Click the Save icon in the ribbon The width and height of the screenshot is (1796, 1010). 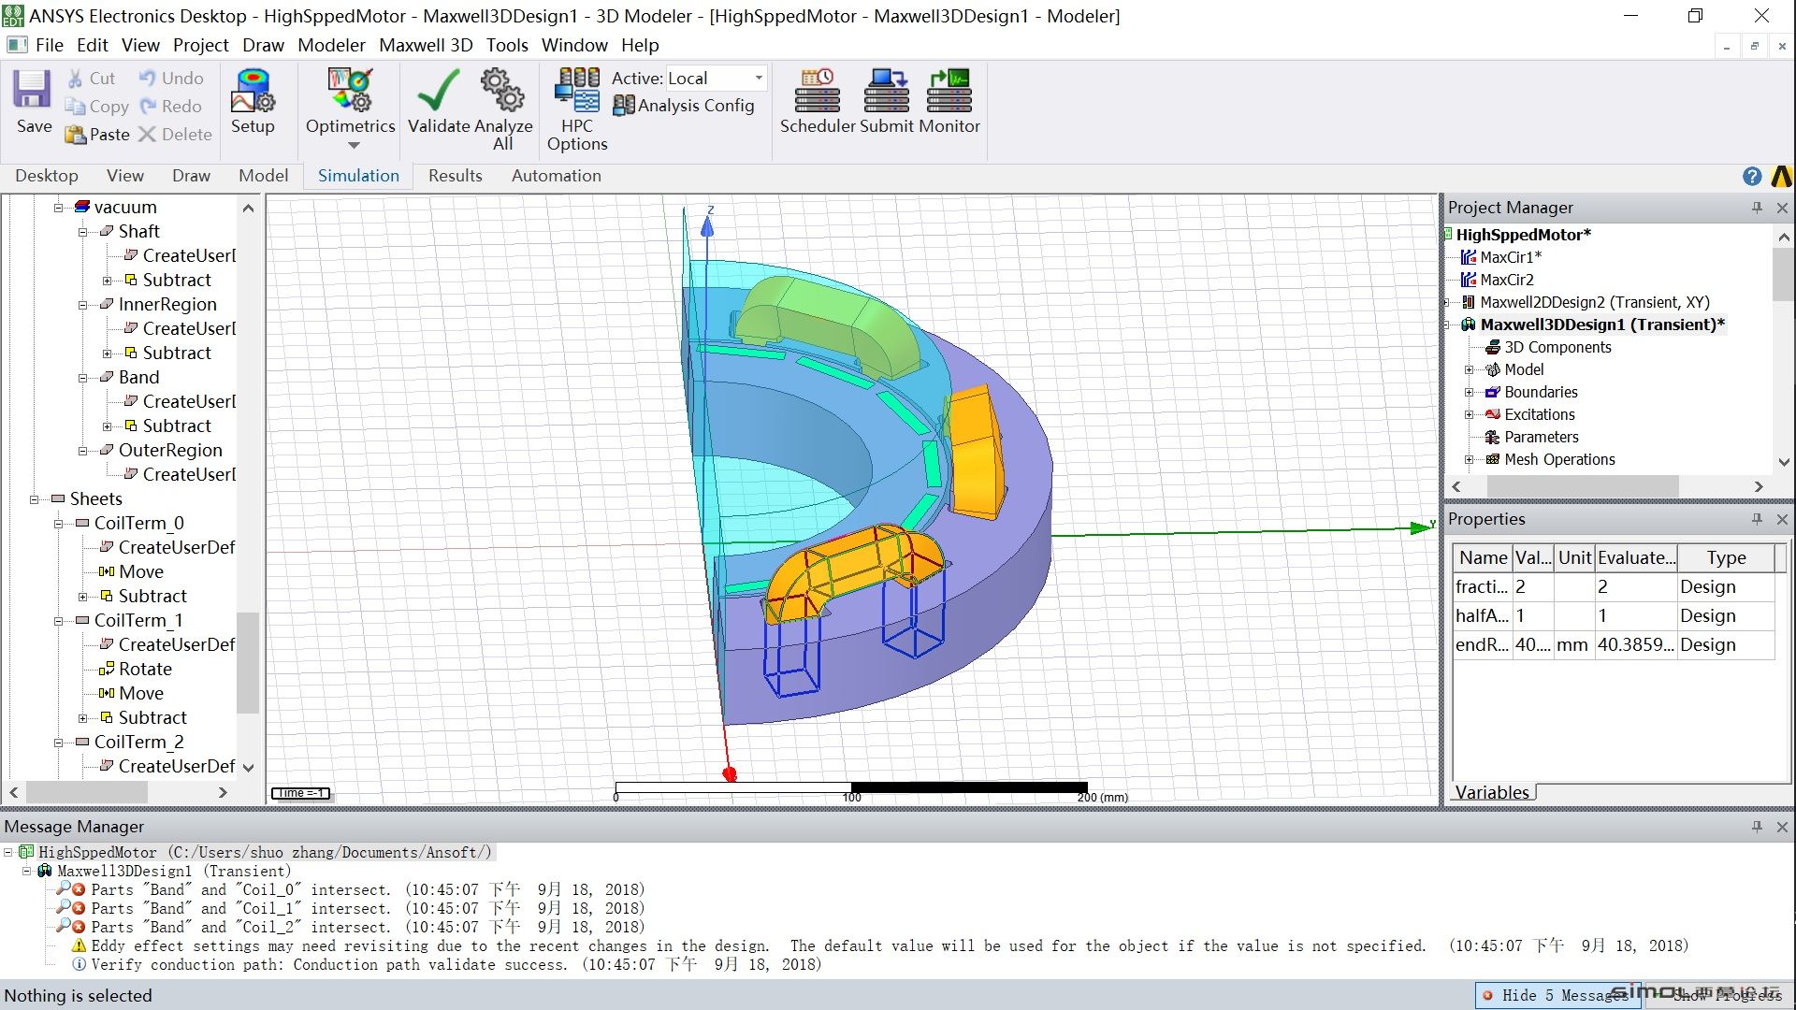pyautogui.click(x=32, y=90)
